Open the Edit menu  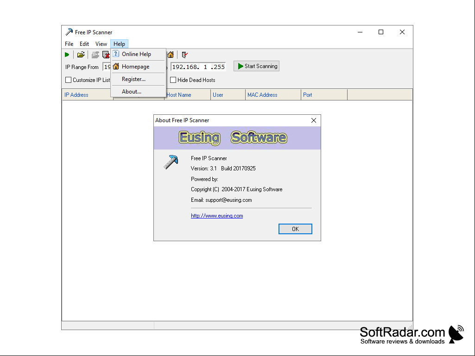click(84, 44)
